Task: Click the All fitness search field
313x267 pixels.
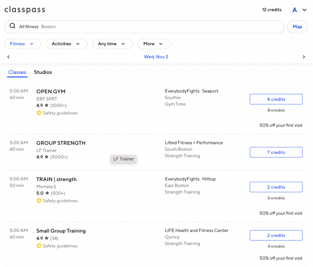Action: pos(147,27)
